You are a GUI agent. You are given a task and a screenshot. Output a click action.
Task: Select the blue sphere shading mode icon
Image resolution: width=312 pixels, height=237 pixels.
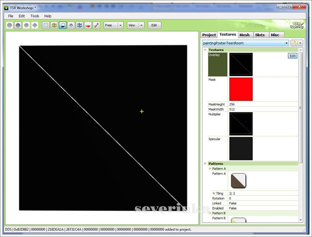(x=18, y=25)
